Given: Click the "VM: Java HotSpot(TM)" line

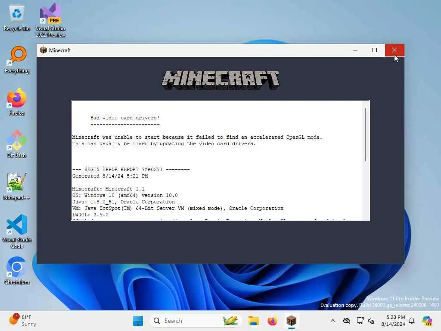Looking at the screenshot, I should point(178,208).
